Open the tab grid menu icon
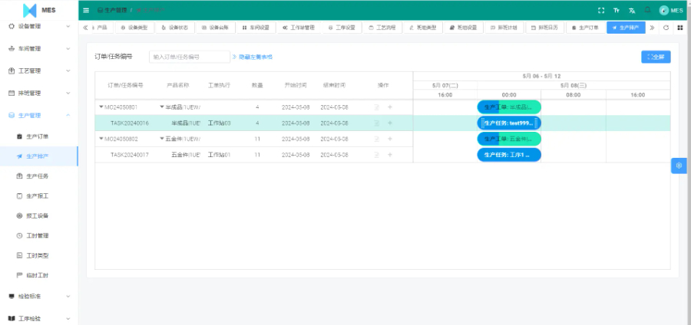The width and height of the screenshot is (691, 325). click(680, 28)
